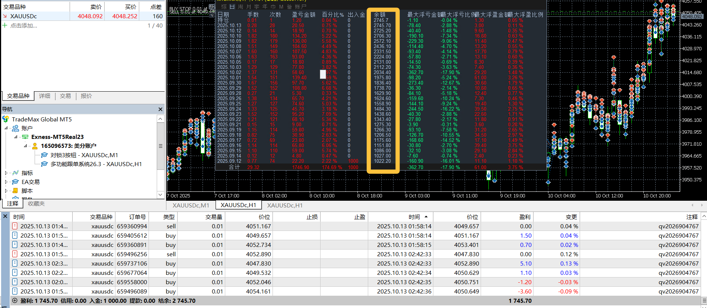Image resolution: width=707 pixels, height=308 pixels.
Task: Click the 脚本 script scroll icon
Action: 16,191
